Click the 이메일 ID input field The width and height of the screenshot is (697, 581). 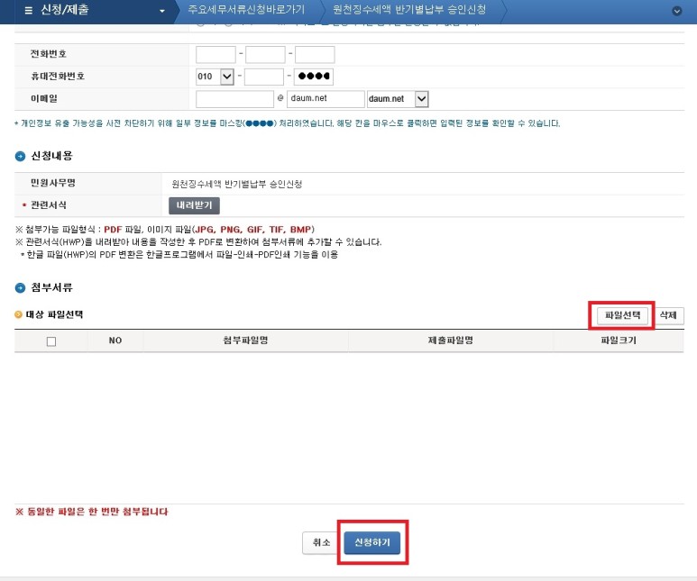point(234,98)
